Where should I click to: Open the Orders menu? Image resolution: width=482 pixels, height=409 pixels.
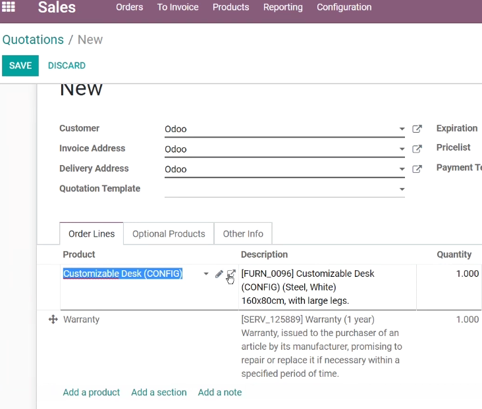130,7
